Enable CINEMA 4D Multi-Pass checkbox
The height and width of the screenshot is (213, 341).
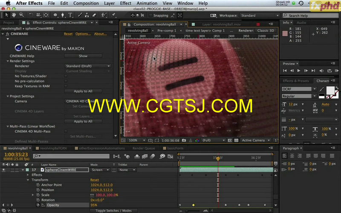click(66, 131)
